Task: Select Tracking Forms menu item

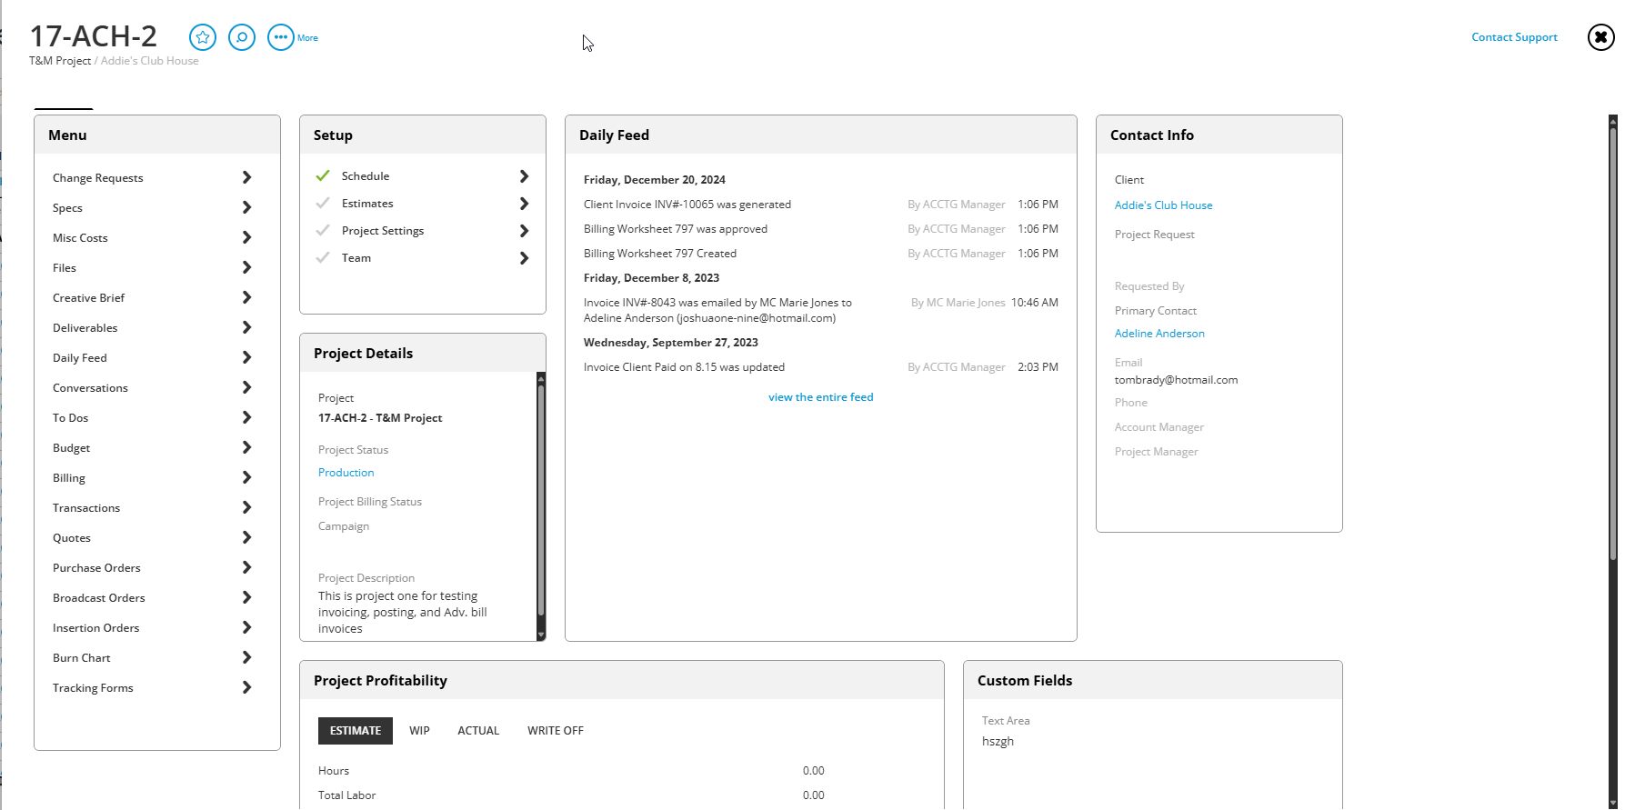Action: pos(93,688)
